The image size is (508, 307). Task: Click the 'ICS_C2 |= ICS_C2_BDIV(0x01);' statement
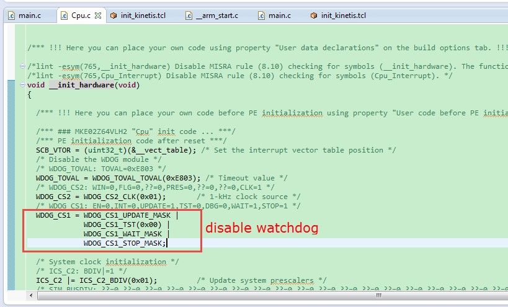coord(97,280)
